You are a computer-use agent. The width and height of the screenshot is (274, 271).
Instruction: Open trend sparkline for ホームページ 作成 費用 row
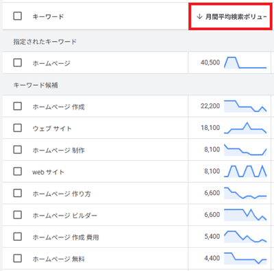(245, 237)
